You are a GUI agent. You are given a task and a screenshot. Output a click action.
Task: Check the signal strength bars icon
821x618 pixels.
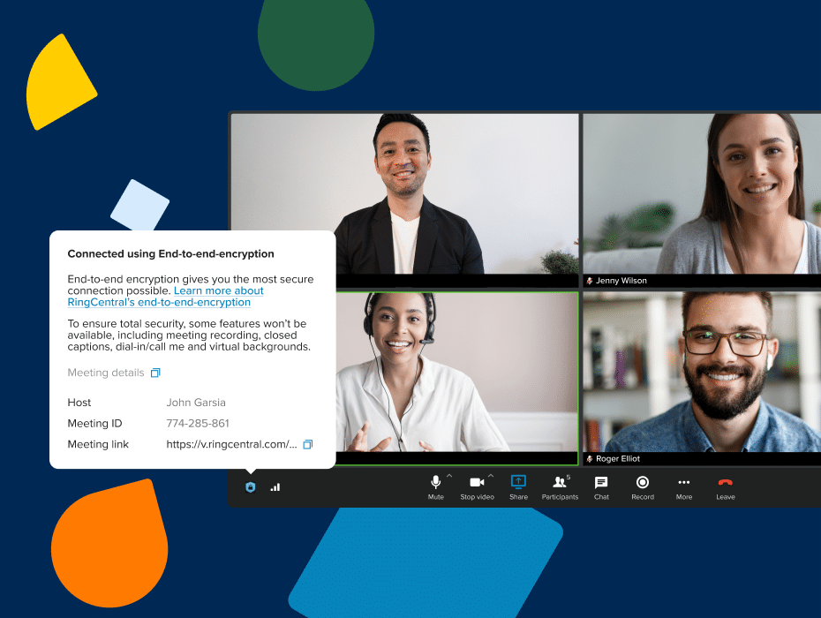point(275,486)
